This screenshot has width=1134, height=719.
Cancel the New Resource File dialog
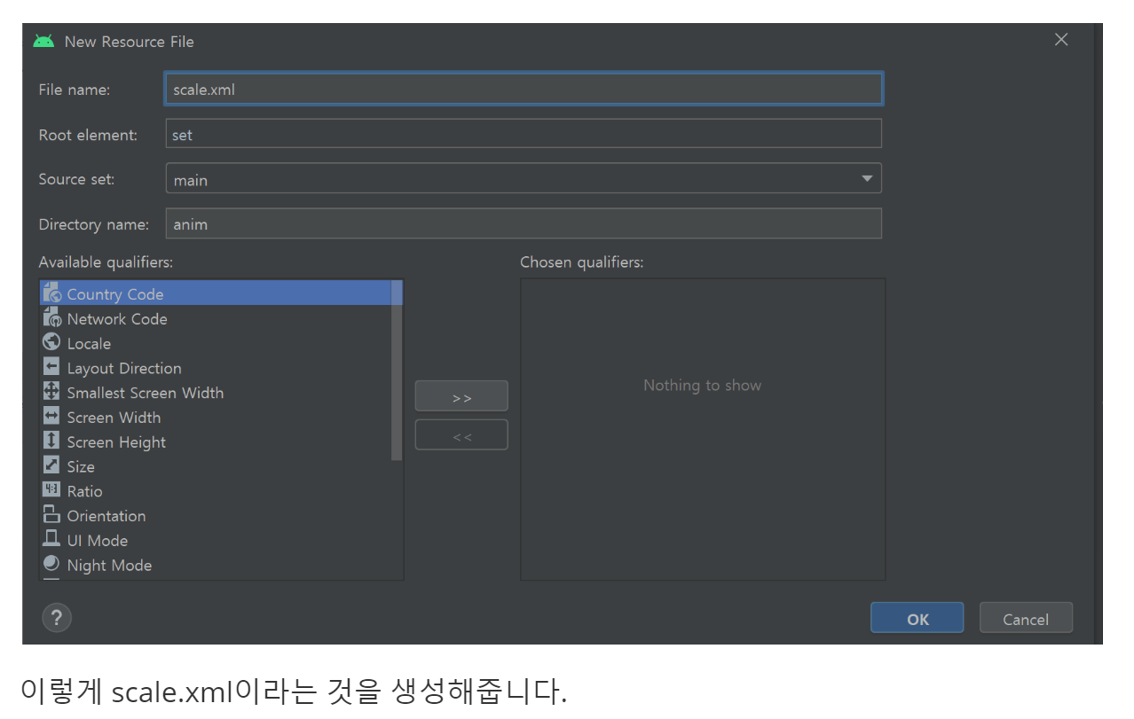click(1026, 618)
